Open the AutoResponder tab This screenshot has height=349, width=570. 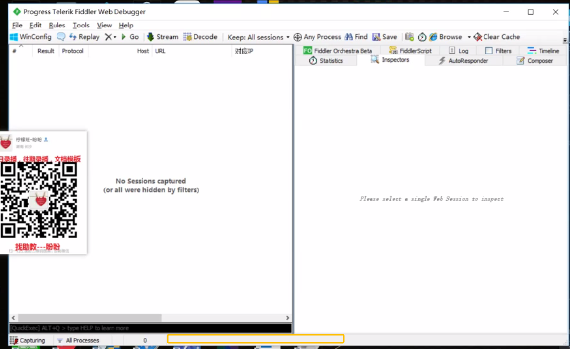coord(463,61)
